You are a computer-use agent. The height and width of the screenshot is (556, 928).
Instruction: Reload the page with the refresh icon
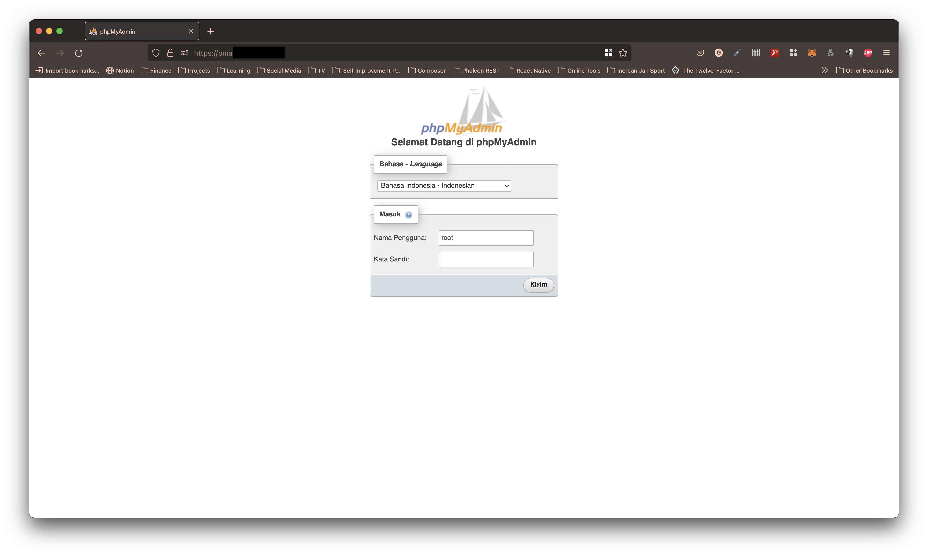79,53
